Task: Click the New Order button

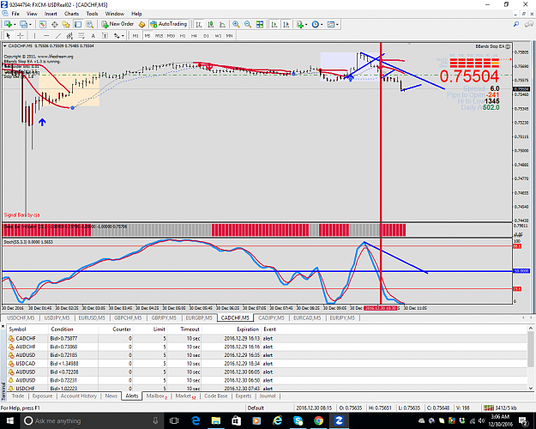Action: (117, 24)
